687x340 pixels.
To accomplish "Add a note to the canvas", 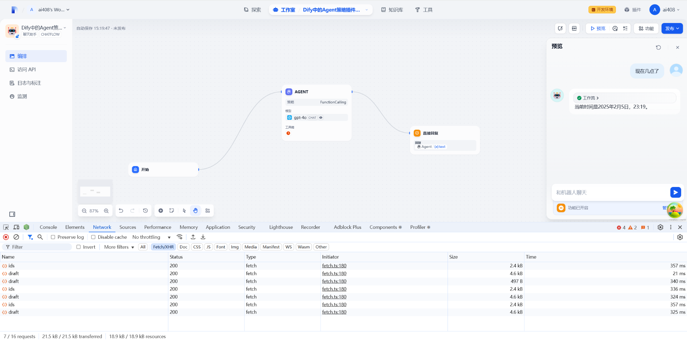I will 172,211.
